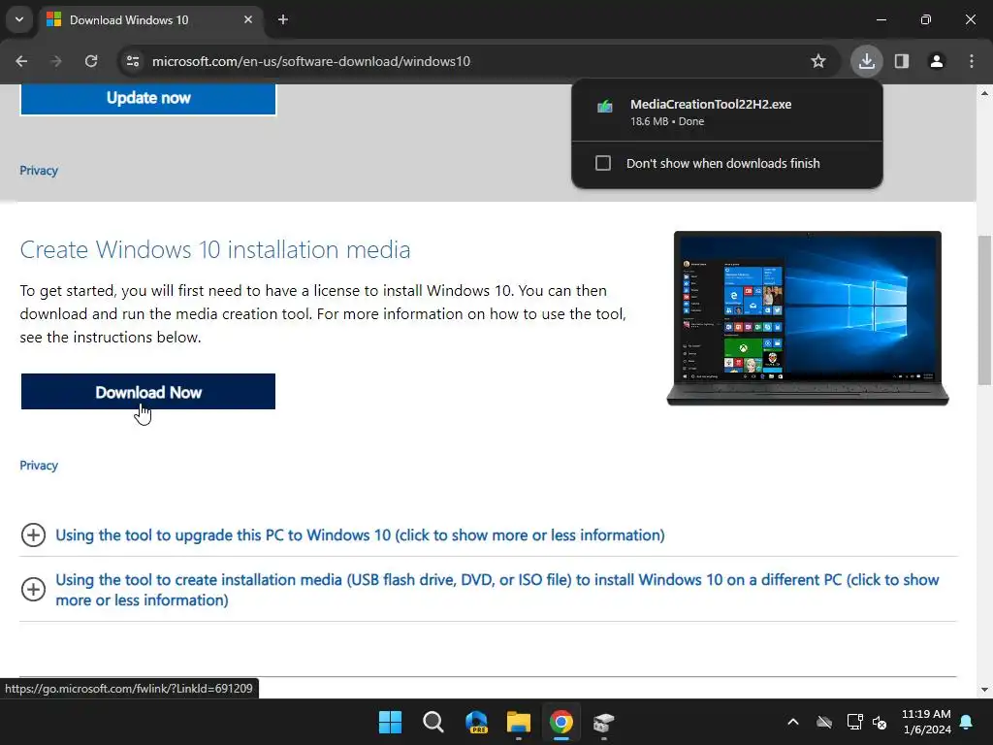Open File Explorer from the taskbar
Image resolution: width=993 pixels, height=745 pixels.
519,722
